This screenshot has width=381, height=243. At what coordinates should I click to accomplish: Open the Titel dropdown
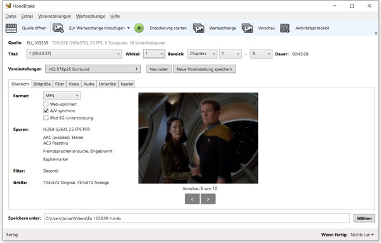(x=74, y=54)
